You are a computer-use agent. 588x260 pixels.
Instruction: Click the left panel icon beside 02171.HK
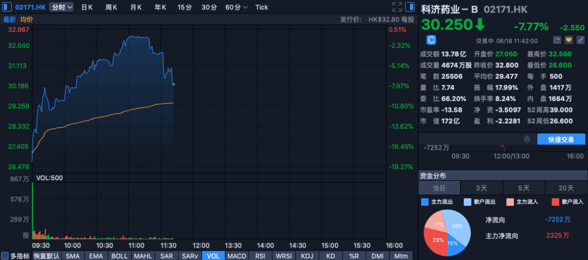[7, 7]
